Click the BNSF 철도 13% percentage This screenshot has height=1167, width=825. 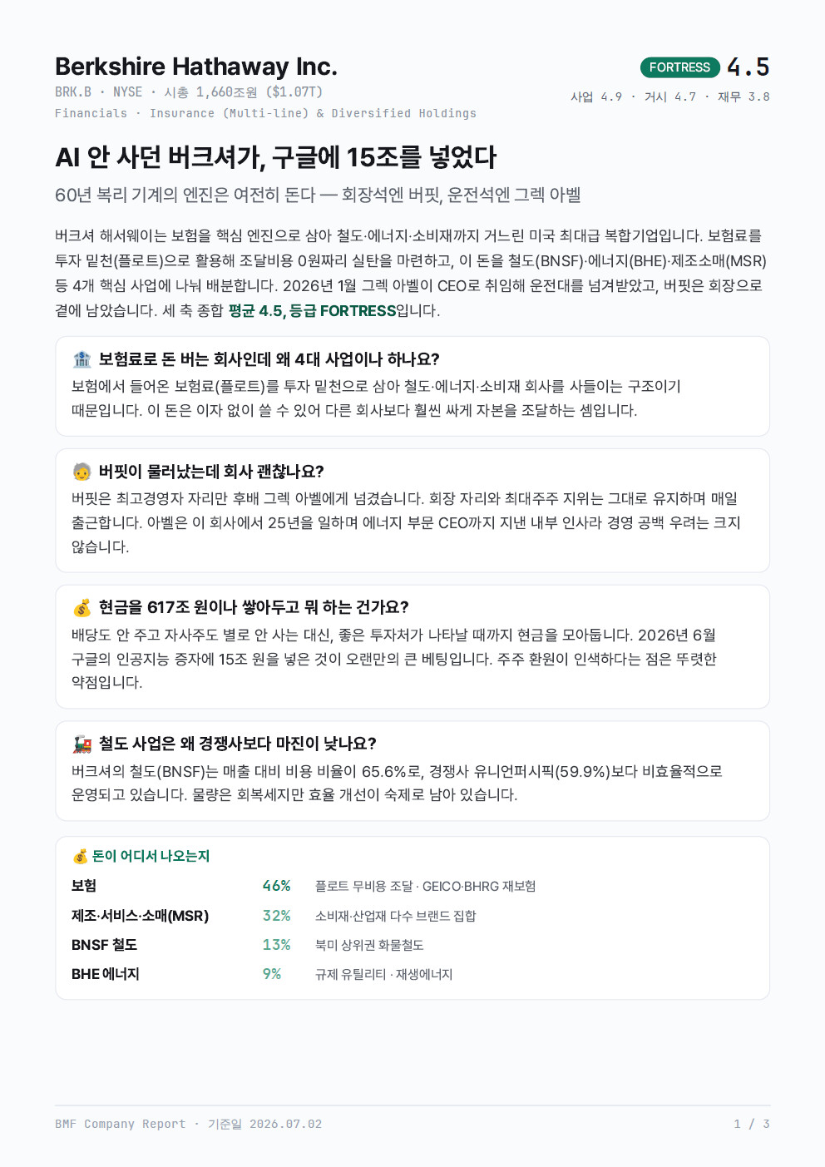(276, 945)
